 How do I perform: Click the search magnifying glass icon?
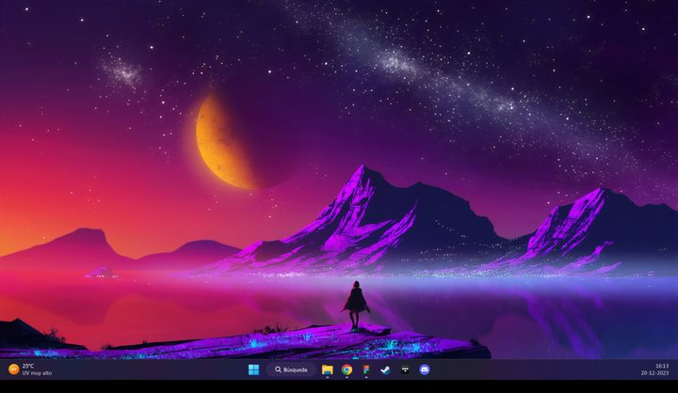click(278, 369)
